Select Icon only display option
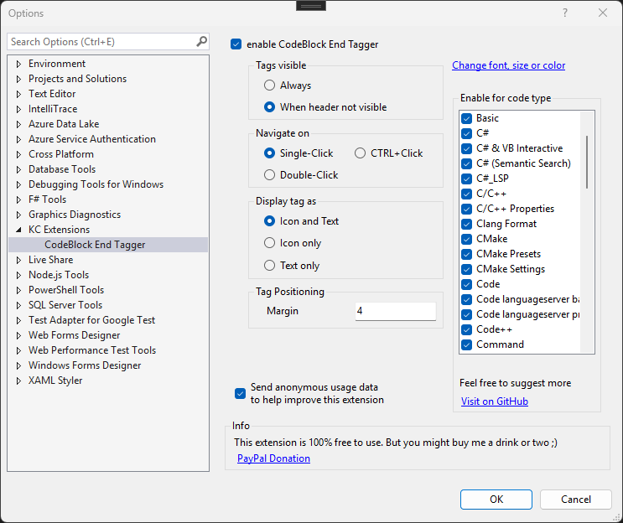 coord(269,243)
